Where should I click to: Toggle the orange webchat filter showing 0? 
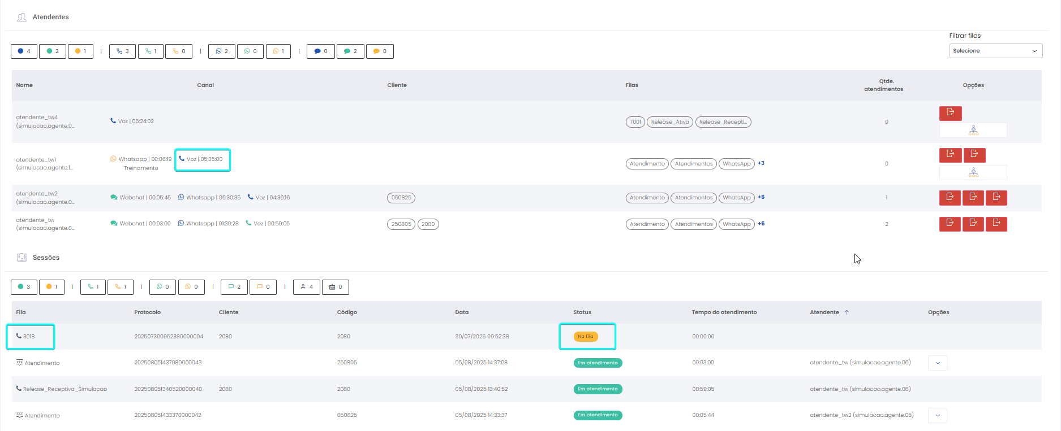[380, 51]
